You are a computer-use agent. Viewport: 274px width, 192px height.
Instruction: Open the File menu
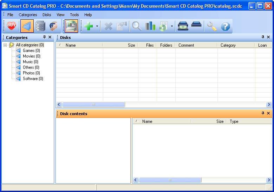10,15
